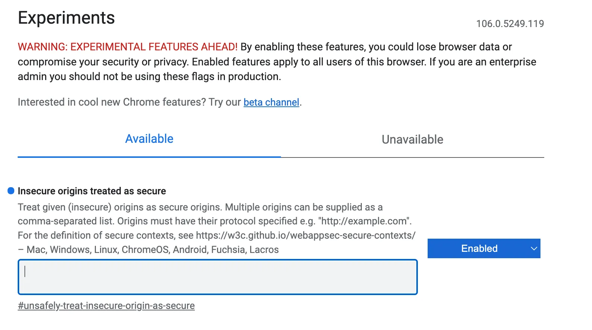Screen dimensions: 592x330
Task: Click the Experiments page heading
Action: tap(66, 18)
